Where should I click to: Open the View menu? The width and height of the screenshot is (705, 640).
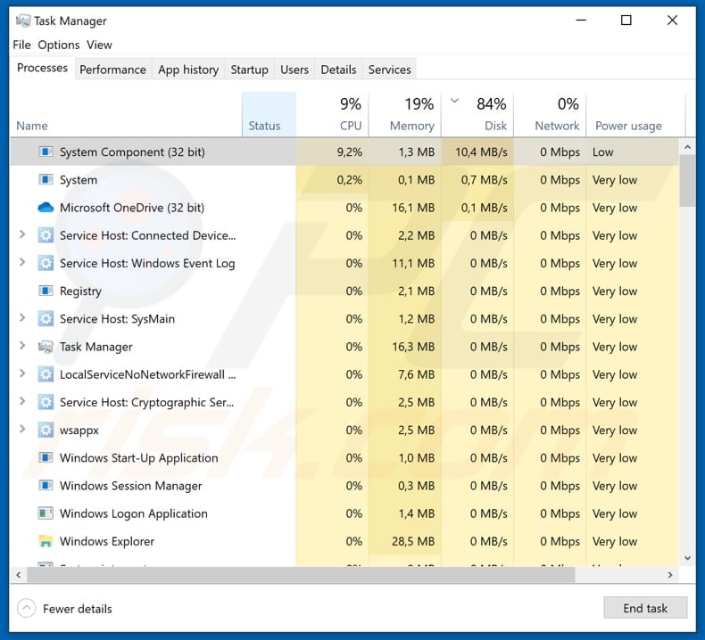pos(99,45)
